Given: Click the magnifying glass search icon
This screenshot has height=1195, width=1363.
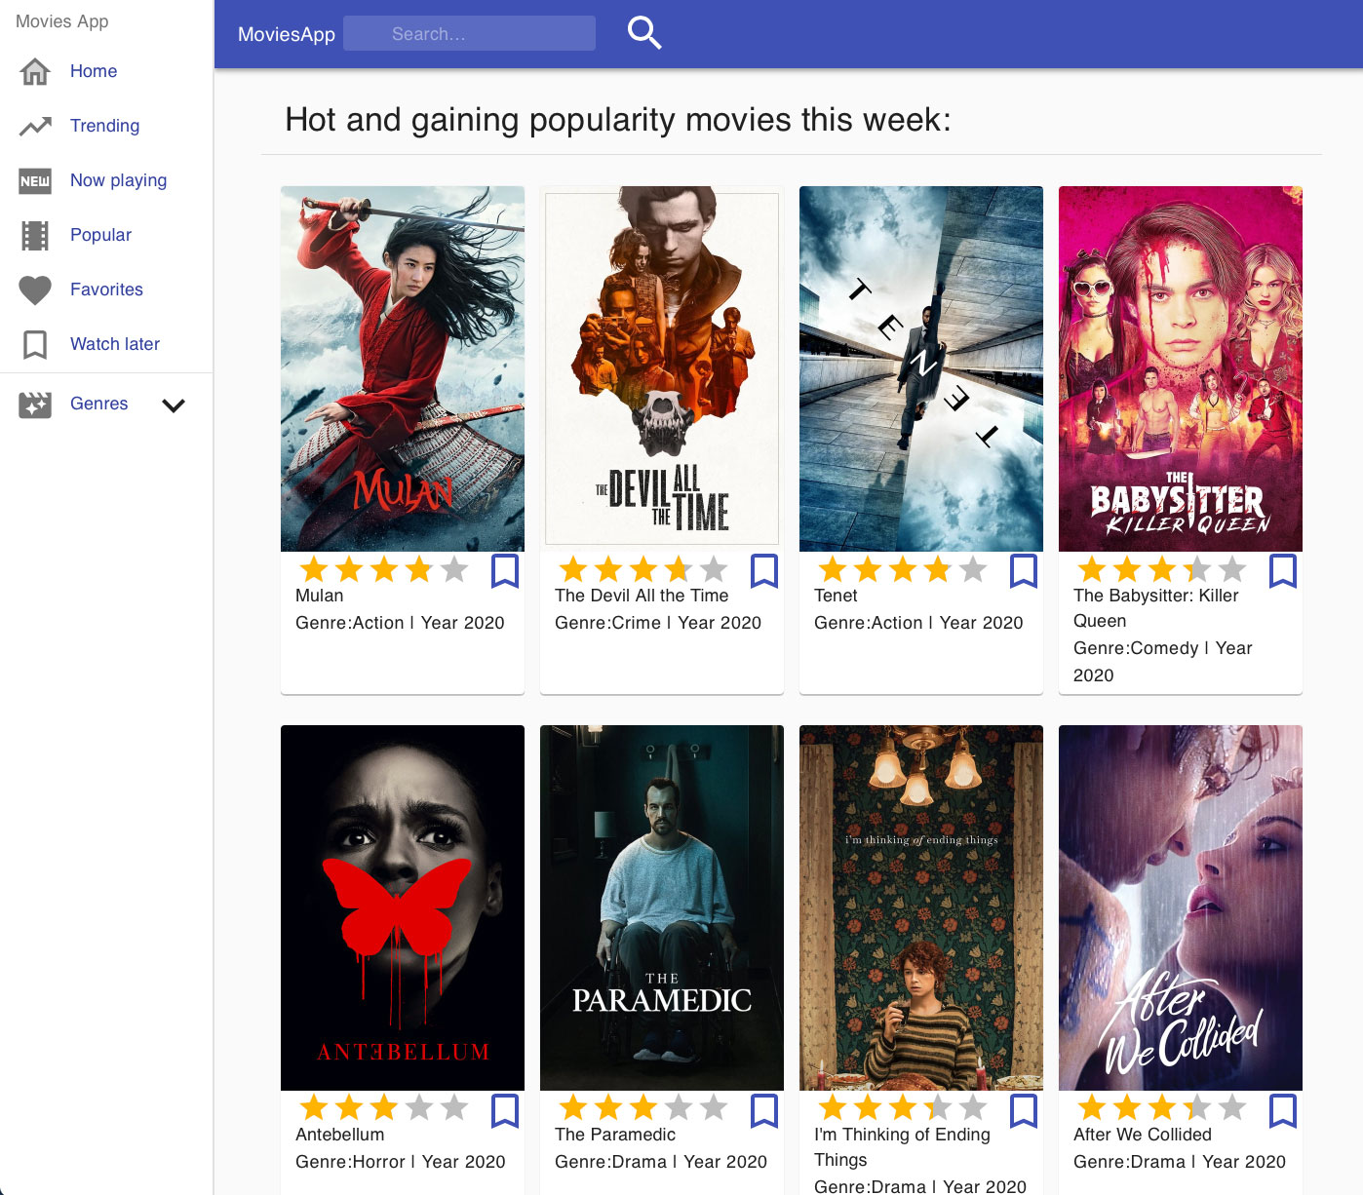Looking at the screenshot, I should point(644,33).
